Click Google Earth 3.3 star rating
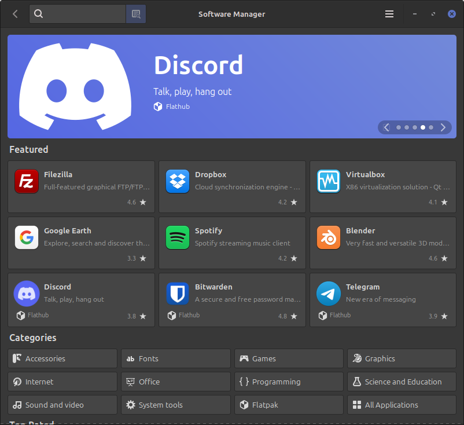The height and width of the screenshot is (425, 464). click(x=137, y=258)
